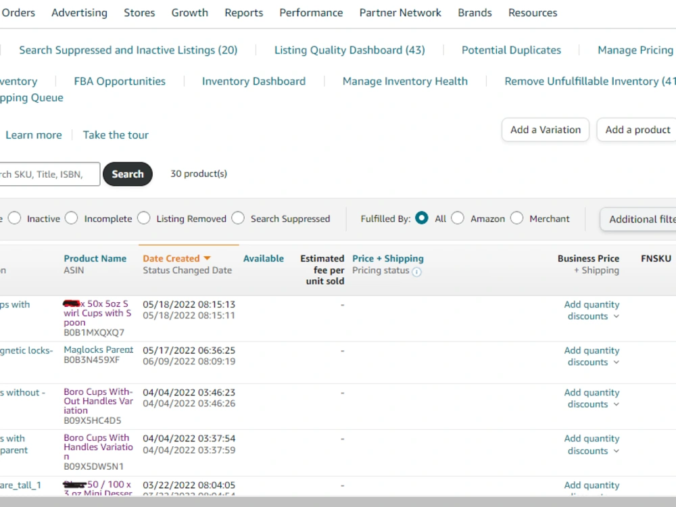Open Manage Pricing link
Image resolution: width=676 pixels, height=507 pixels.
coord(635,50)
